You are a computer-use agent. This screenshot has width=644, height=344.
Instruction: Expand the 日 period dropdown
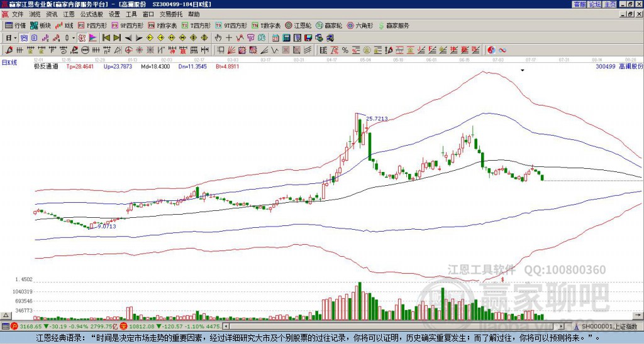click(15, 38)
